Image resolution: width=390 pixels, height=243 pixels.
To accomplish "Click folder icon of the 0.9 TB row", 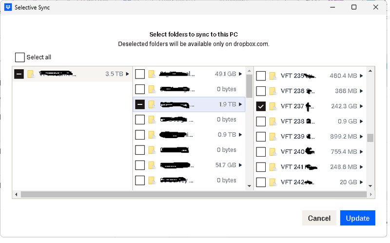I will 152,135.
